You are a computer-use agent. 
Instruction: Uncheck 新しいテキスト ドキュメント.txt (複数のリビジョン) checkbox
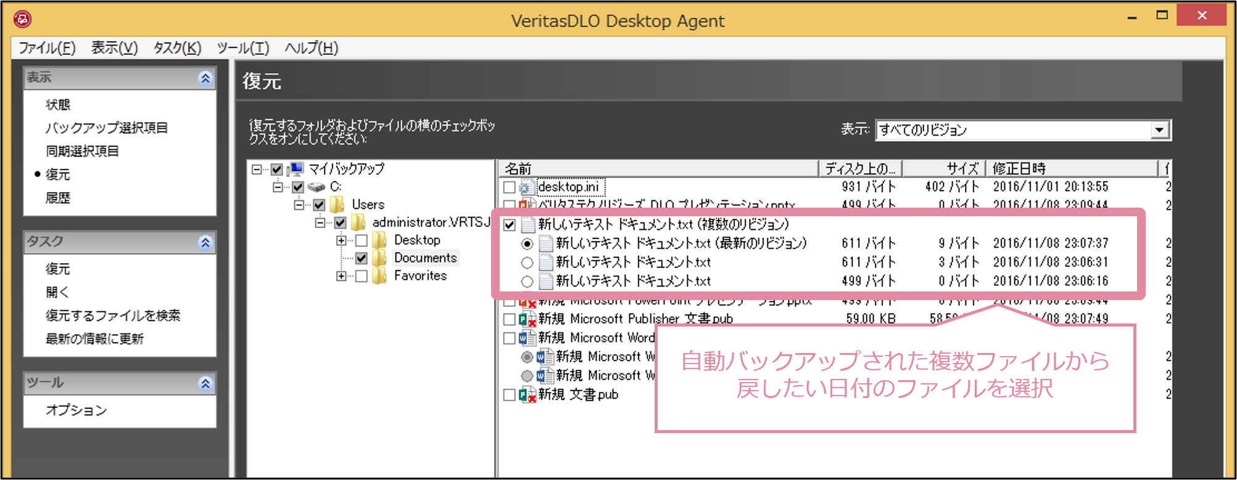[x=509, y=225]
